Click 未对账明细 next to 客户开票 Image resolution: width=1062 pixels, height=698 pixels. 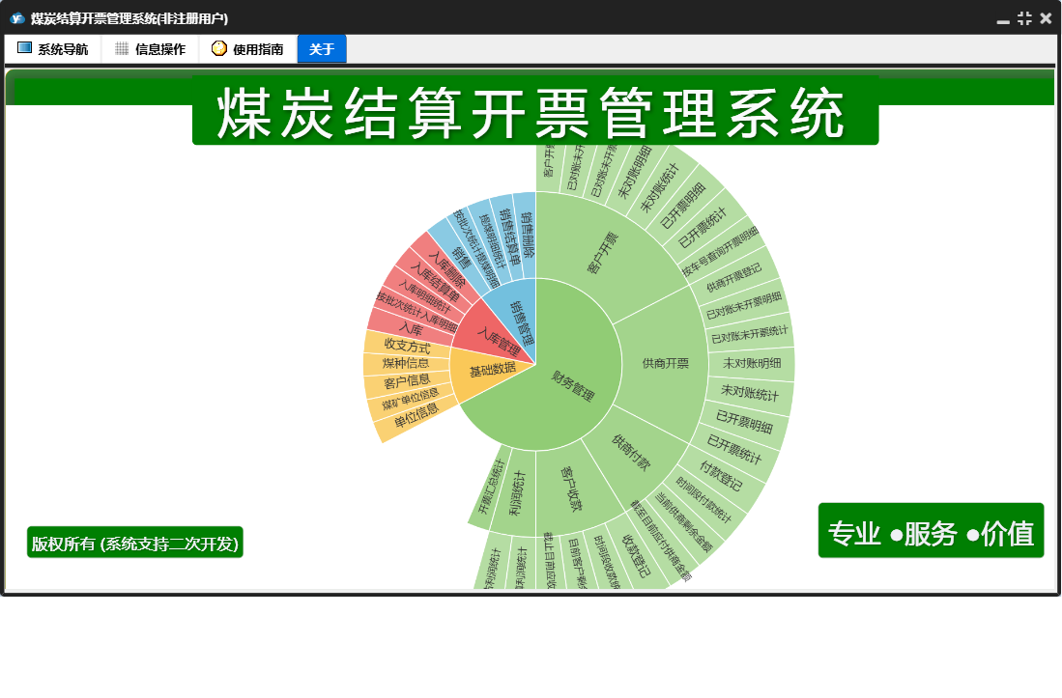(633, 172)
